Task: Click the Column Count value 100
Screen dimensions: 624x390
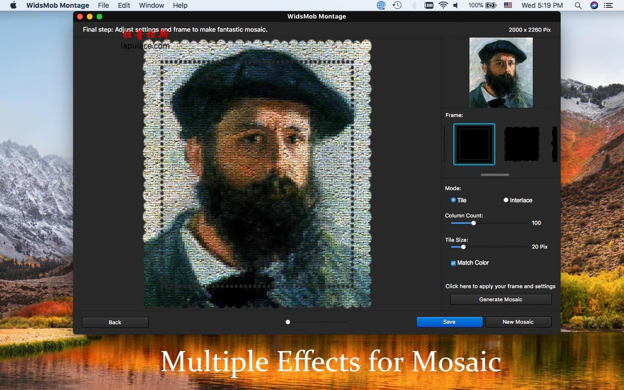Action: coord(536,223)
